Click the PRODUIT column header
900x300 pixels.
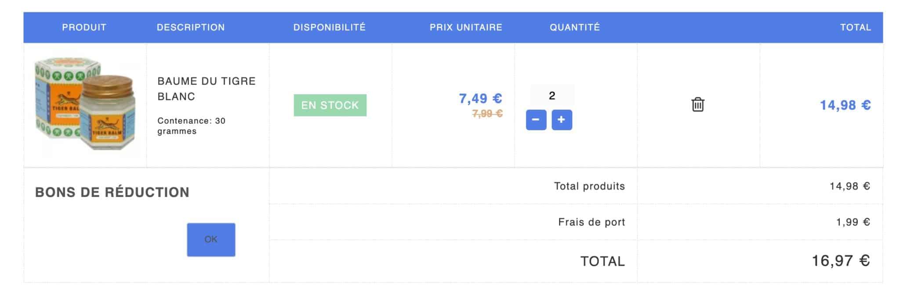(84, 27)
